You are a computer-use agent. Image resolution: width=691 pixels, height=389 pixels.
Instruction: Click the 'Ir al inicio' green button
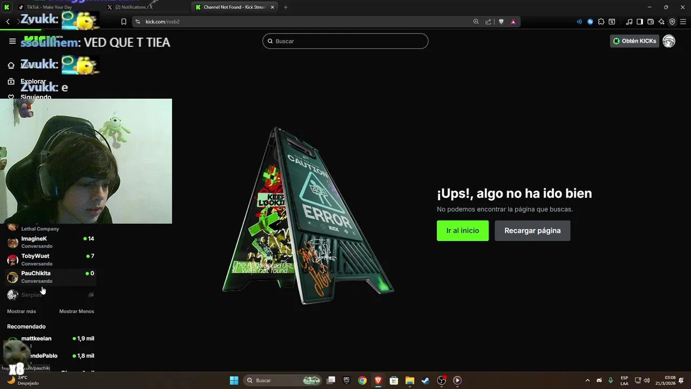point(463,231)
